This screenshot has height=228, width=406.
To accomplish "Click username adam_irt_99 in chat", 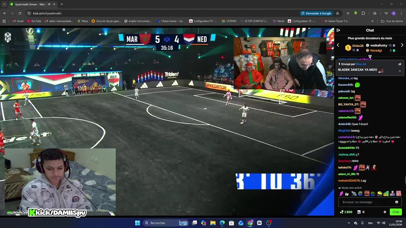I will [x=347, y=174].
